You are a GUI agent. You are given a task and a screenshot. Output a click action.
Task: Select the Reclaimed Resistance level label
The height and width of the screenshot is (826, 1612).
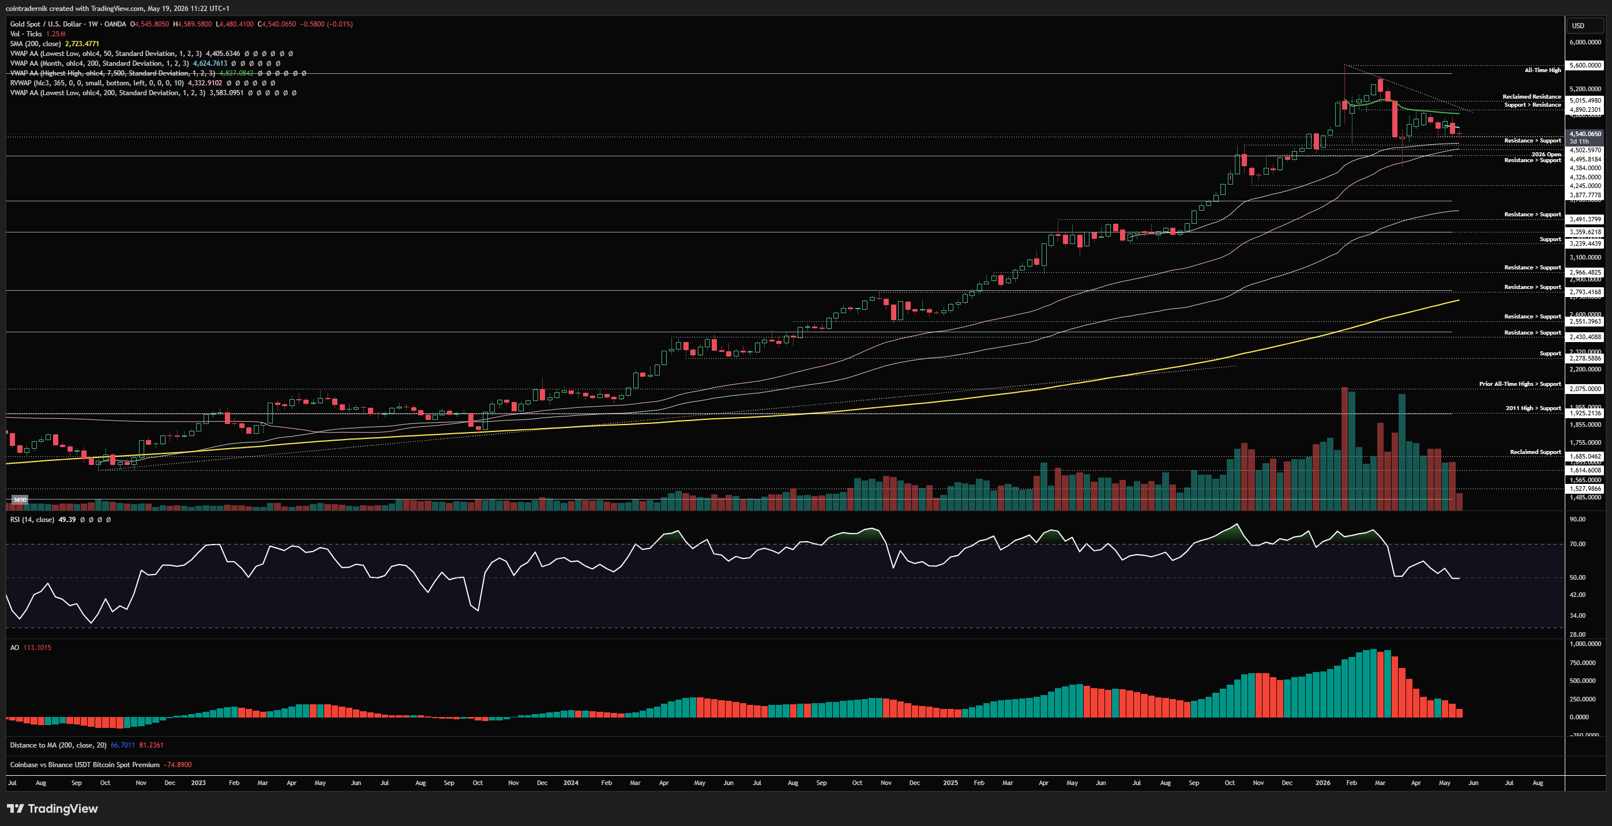1532,96
